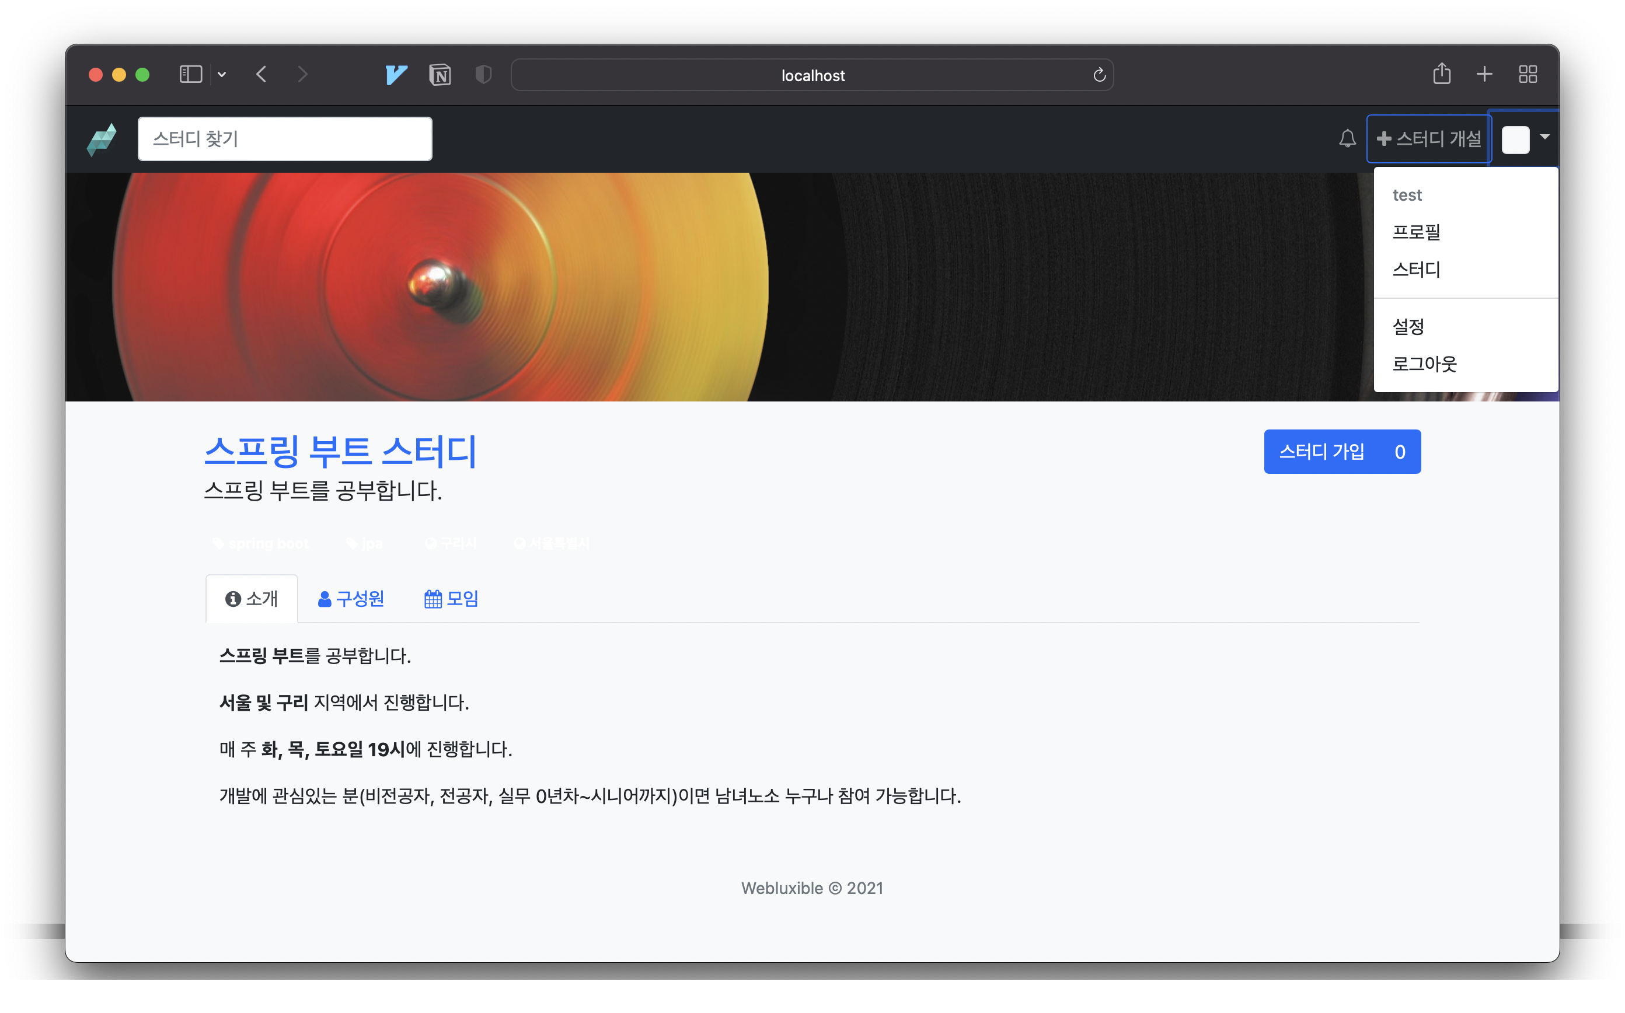
Task: Toggle the Safari sidebar
Action: pyautogui.click(x=190, y=74)
